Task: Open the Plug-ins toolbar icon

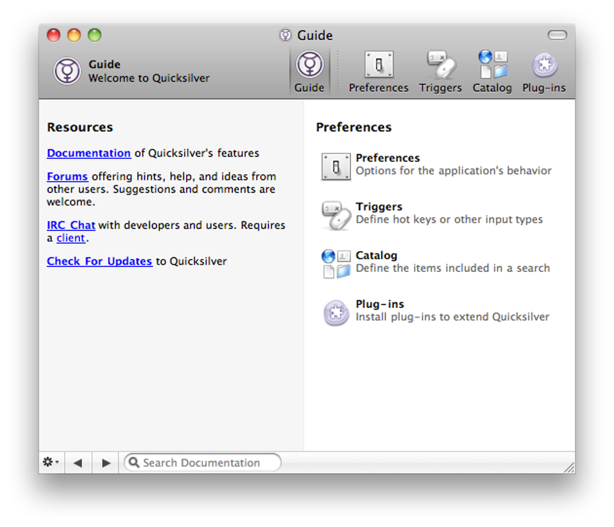Action: pos(544,66)
